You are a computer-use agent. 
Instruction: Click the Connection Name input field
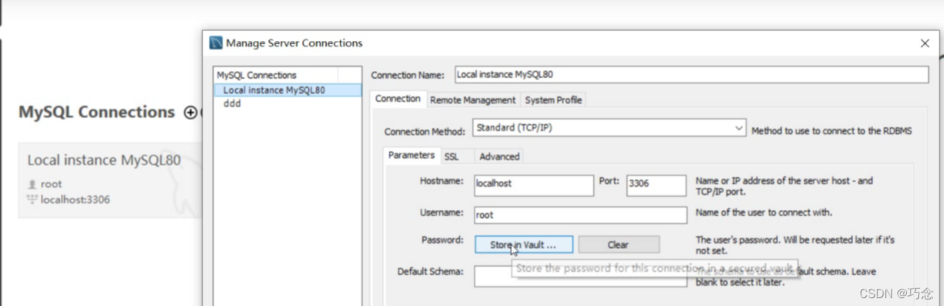click(691, 75)
